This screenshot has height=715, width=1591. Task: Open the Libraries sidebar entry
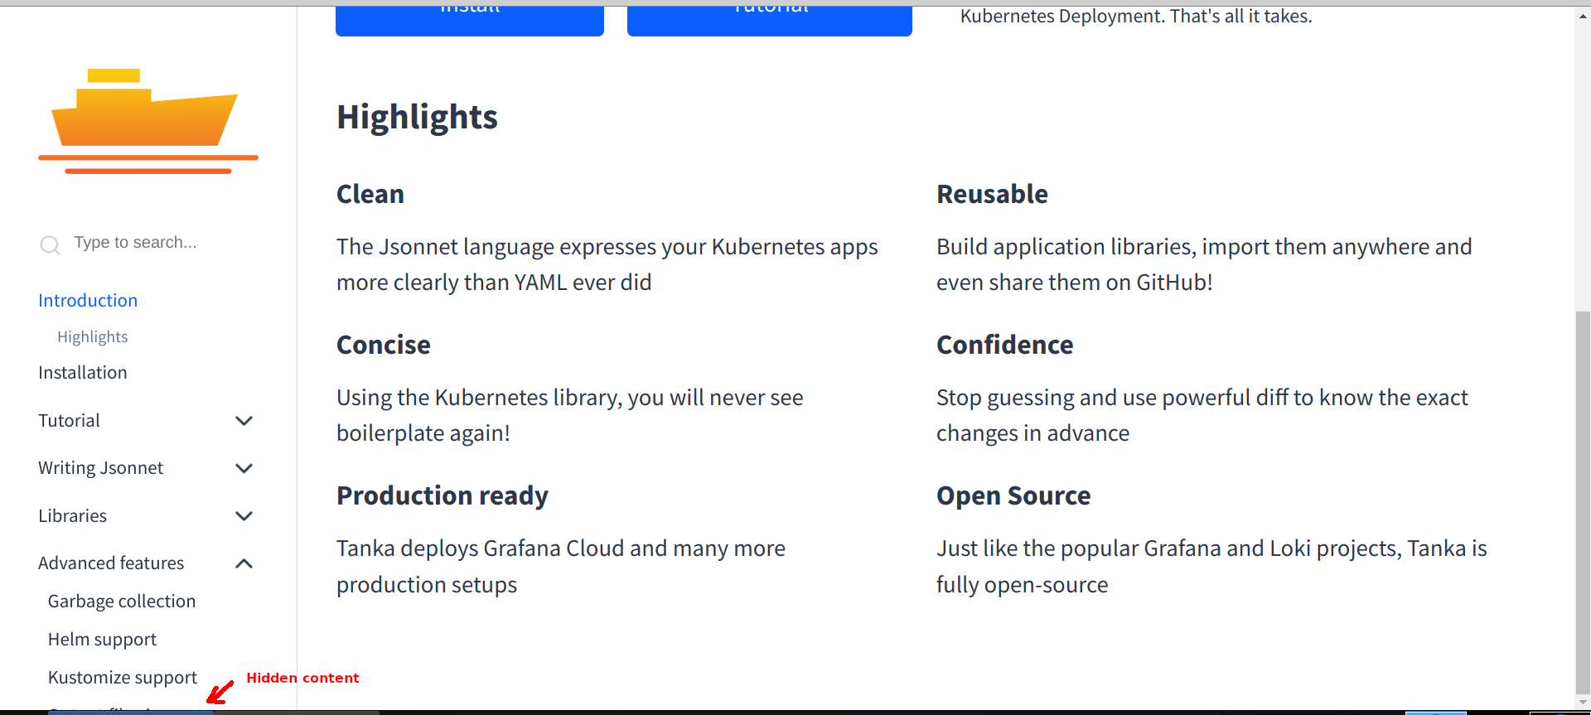72,516
